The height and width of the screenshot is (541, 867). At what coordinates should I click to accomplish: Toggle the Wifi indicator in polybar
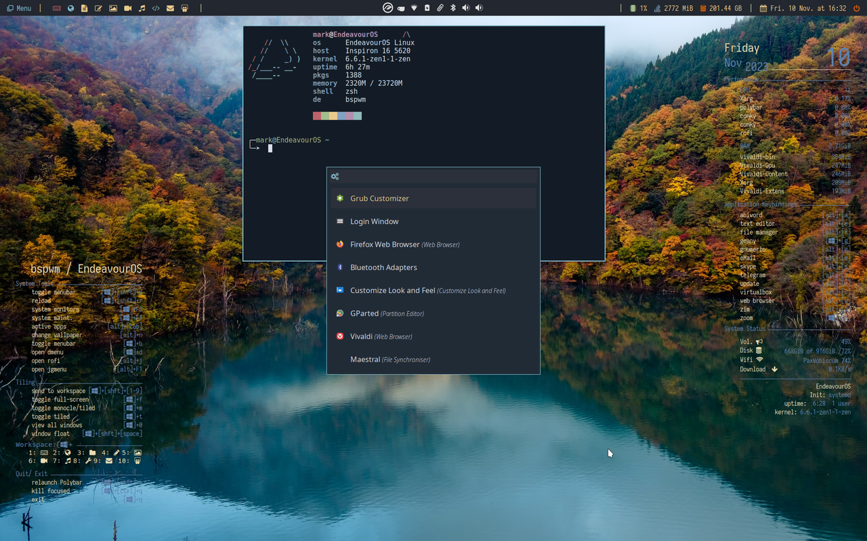pos(414,8)
